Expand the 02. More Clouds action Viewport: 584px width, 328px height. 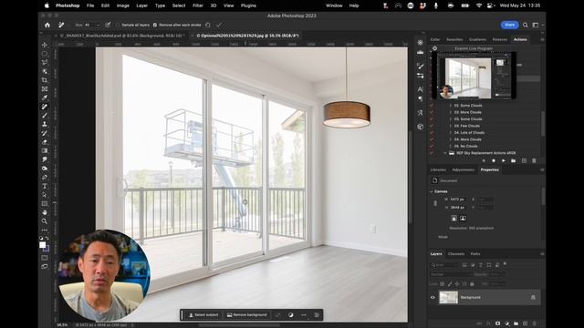450,112
